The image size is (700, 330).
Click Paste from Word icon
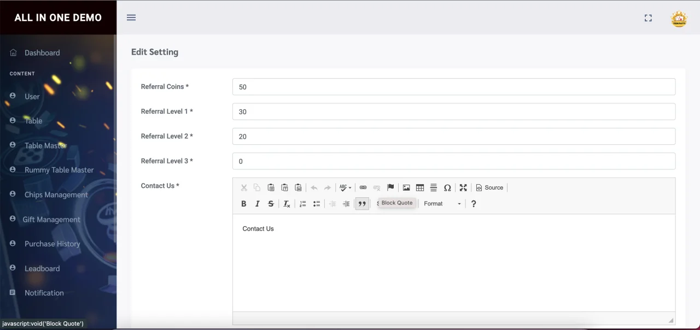[x=298, y=187]
